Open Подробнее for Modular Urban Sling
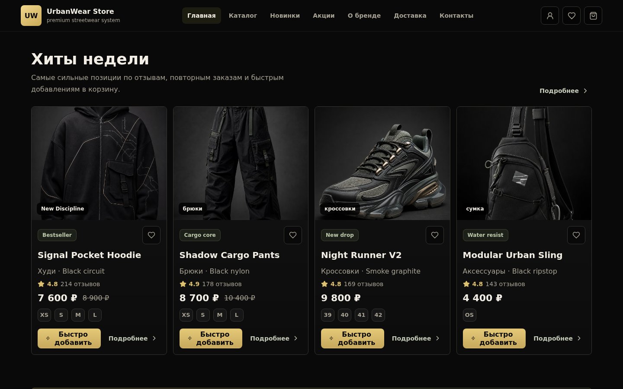Viewport: 623px width, 389px height. (557, 338)
